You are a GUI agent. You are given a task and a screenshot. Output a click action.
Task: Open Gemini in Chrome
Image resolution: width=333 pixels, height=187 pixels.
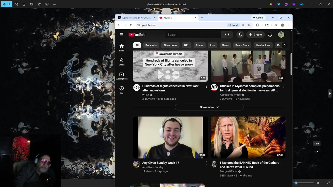point(258,18)
